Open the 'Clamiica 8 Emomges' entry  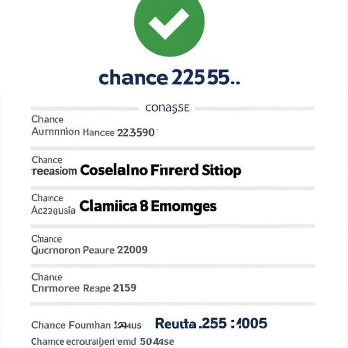pyautogui.click(x=148, y=206)
